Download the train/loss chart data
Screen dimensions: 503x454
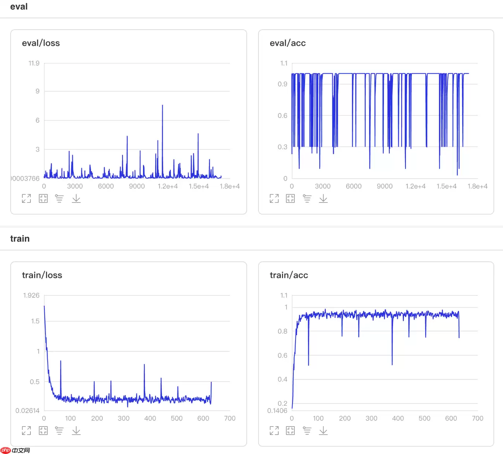click(76, 431)
